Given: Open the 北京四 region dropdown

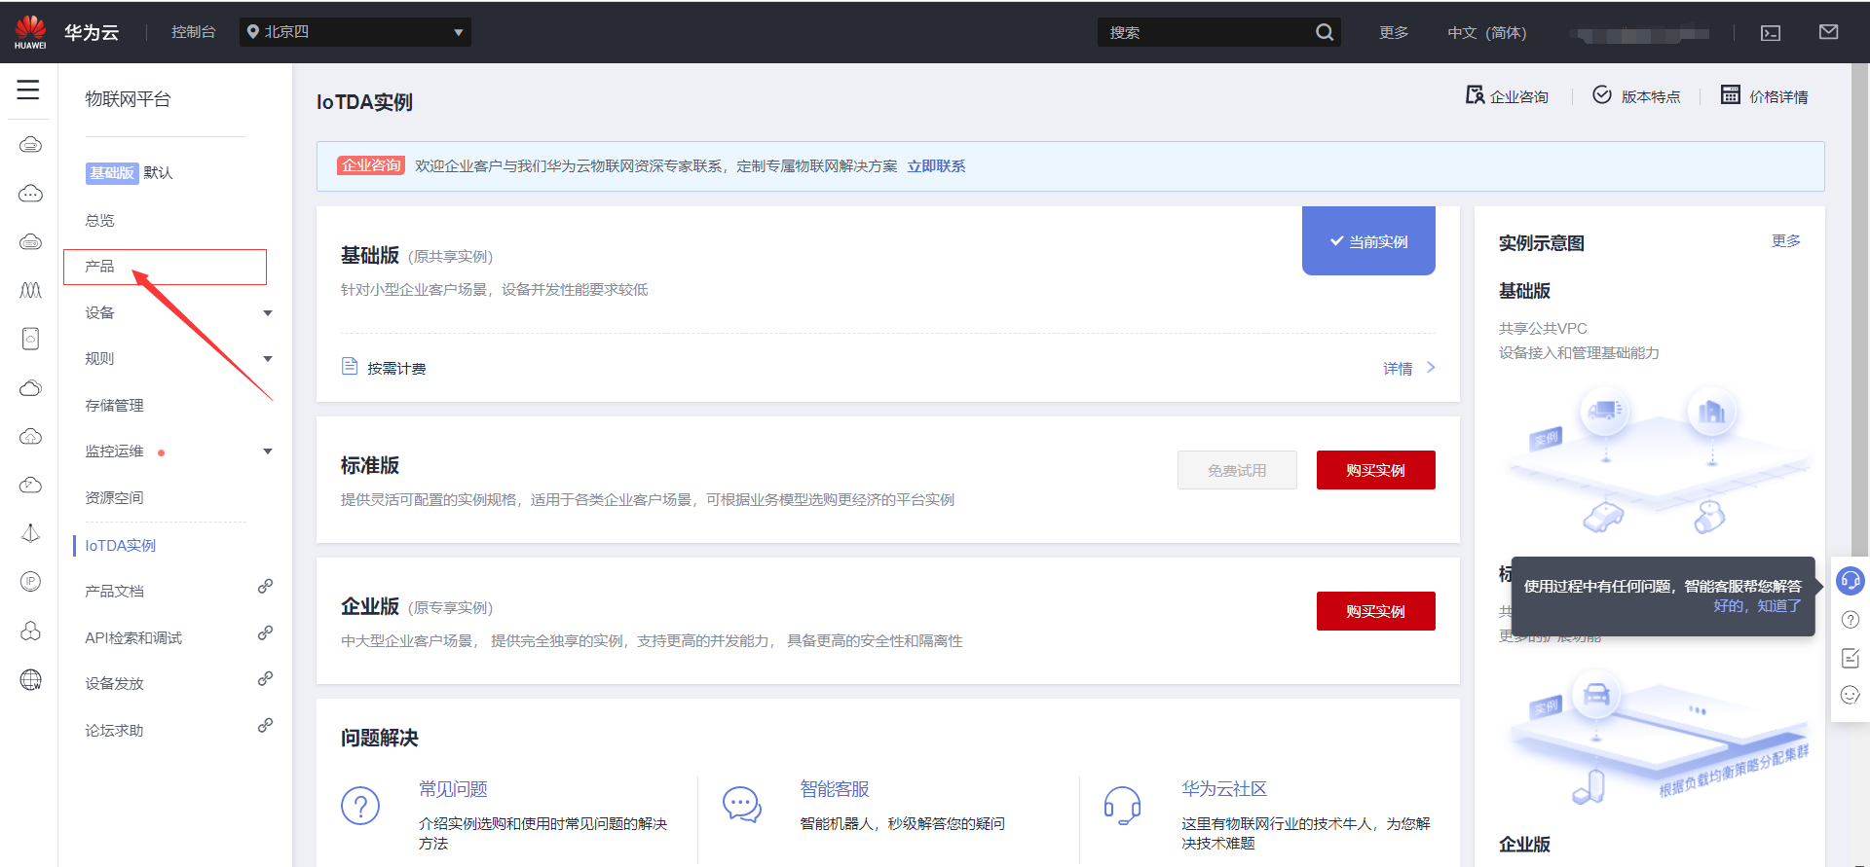Looking at the screenshot, I should 355,32.
